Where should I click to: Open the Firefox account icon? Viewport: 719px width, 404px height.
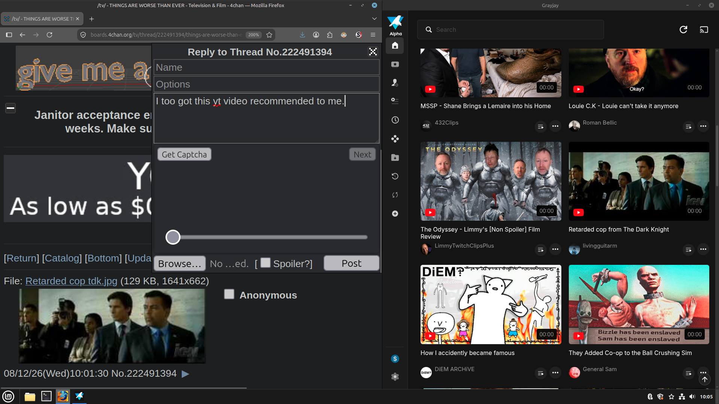coord(316,35)
